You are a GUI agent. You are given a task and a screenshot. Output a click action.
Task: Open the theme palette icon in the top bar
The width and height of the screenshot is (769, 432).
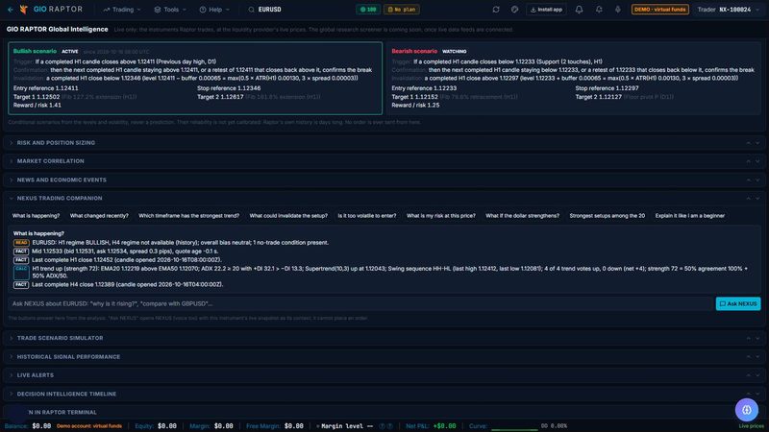pyautogui.click(x=514, y=10)
